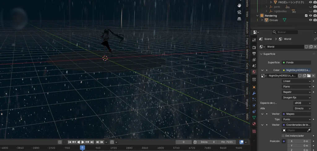The width and height of the screenshot is (317, 151).
Task: Show the joints object via eye icon
Action: 310,7
